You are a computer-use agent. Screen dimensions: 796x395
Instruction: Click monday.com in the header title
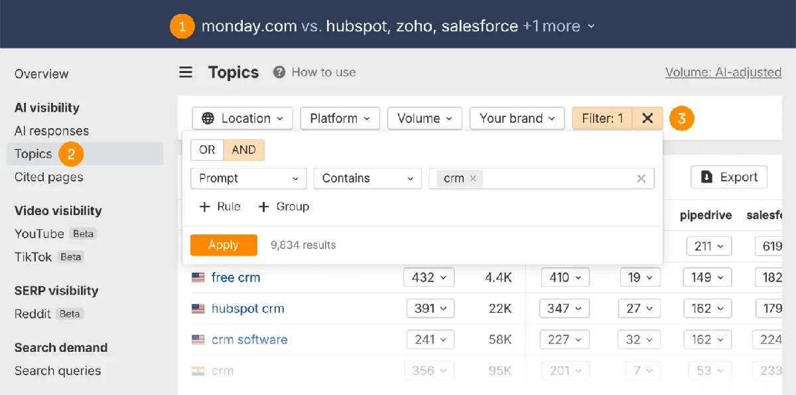249,27
